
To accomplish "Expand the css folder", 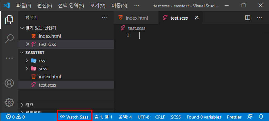I will point(66,60).
